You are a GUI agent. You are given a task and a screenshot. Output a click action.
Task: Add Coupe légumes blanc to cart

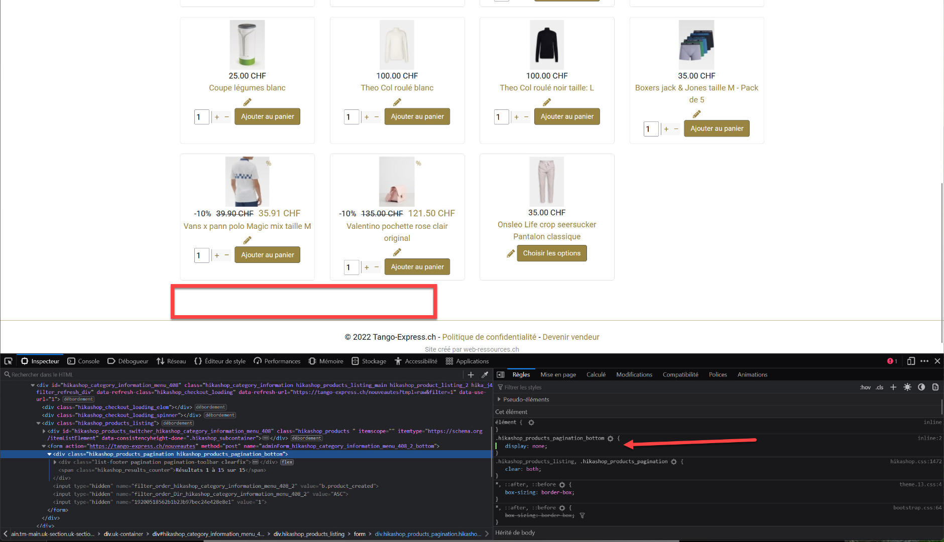coord(267,116)
